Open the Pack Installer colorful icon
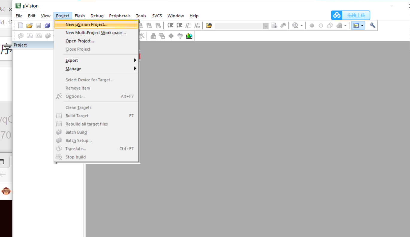Screen dimensions: 410x237 click(189, 36)
